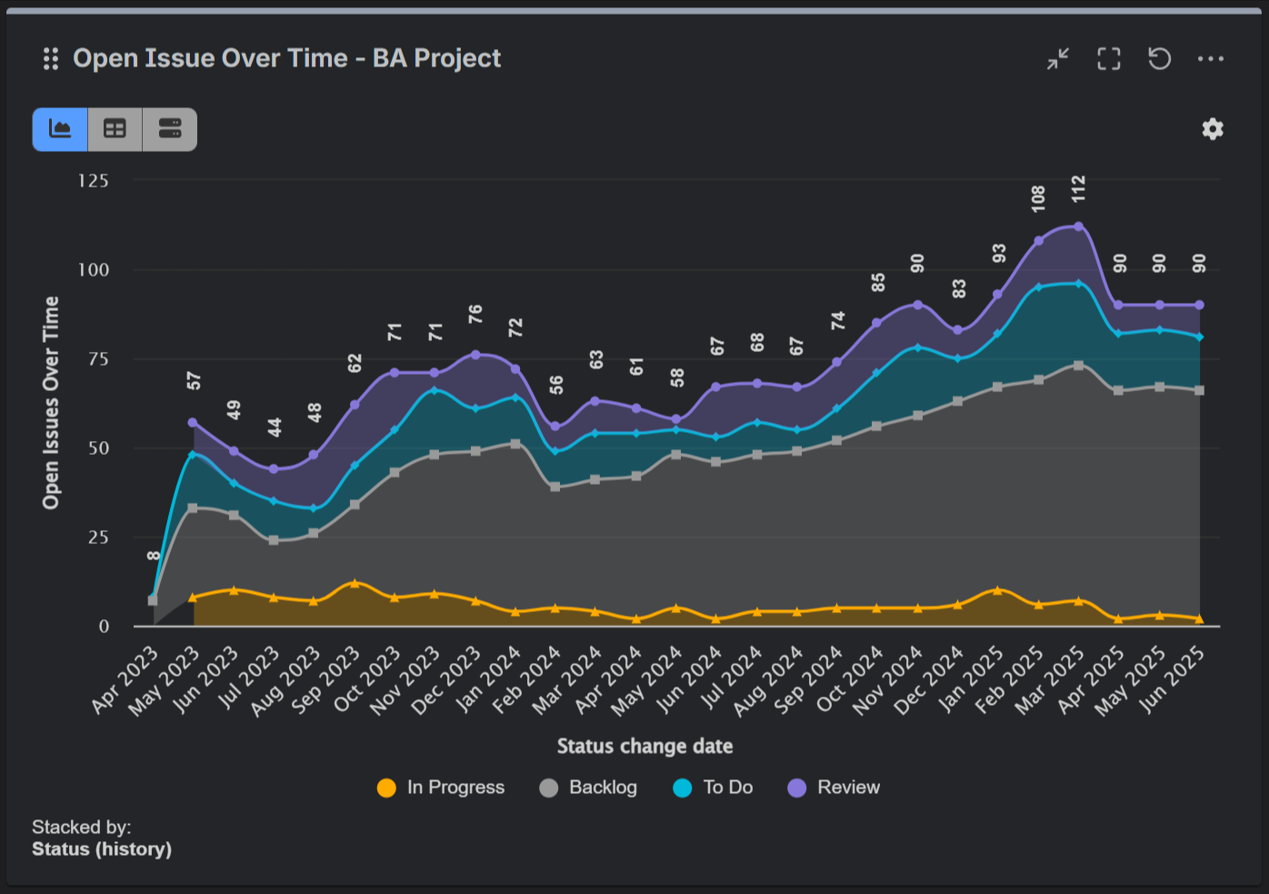Open the raw data list view icon
The height and width of the screenshot is (894, 1269).
(x=169, y=128)
